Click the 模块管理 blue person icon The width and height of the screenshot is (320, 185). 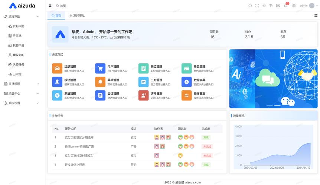point(57,82)
